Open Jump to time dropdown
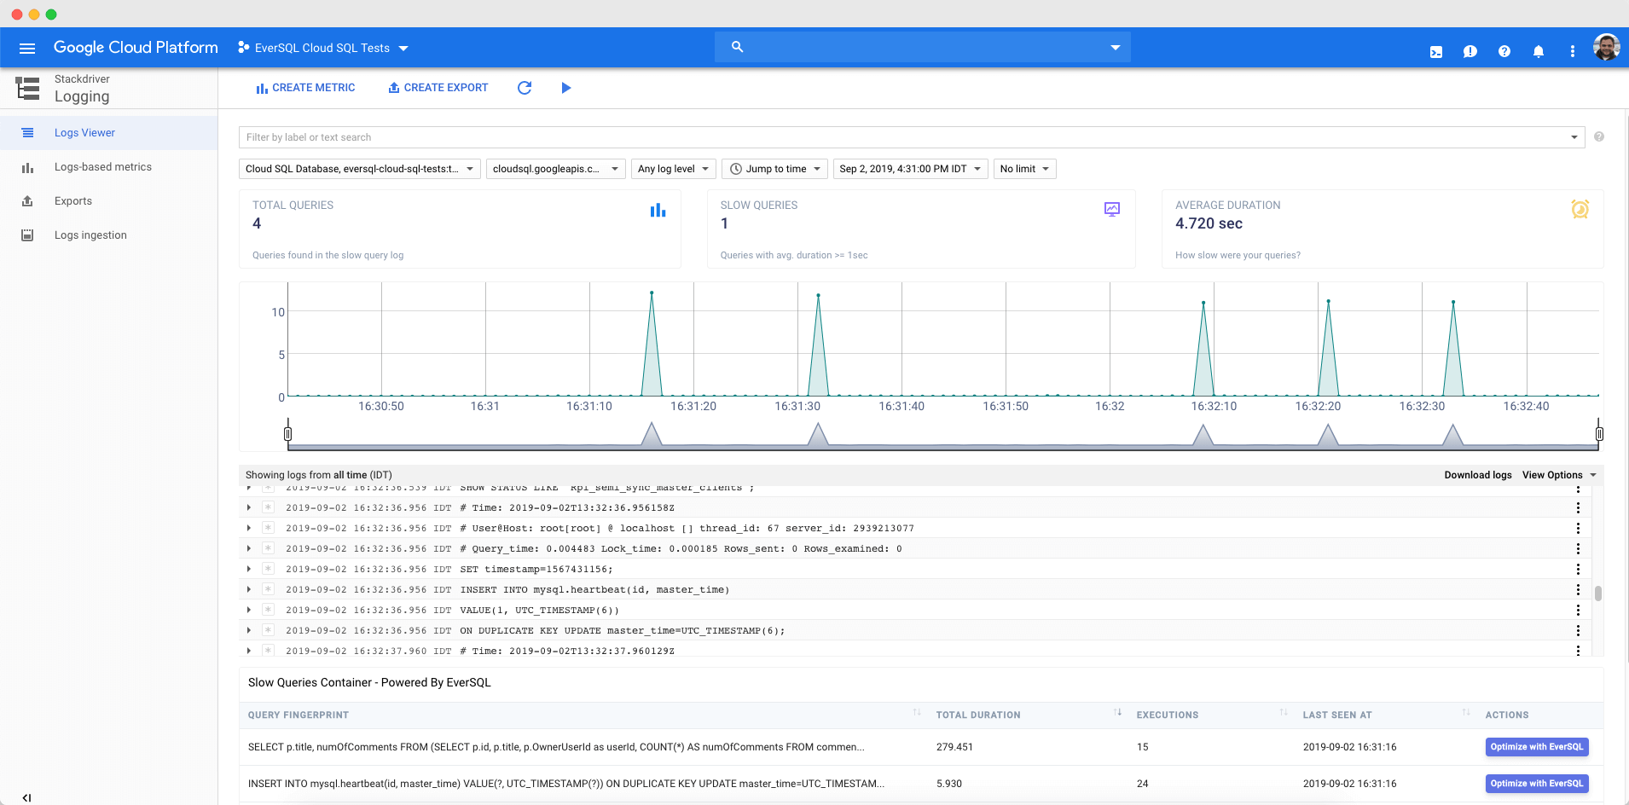 click(x=775, y=169)
